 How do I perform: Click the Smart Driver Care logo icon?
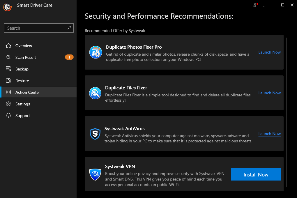tap(7, 7)
